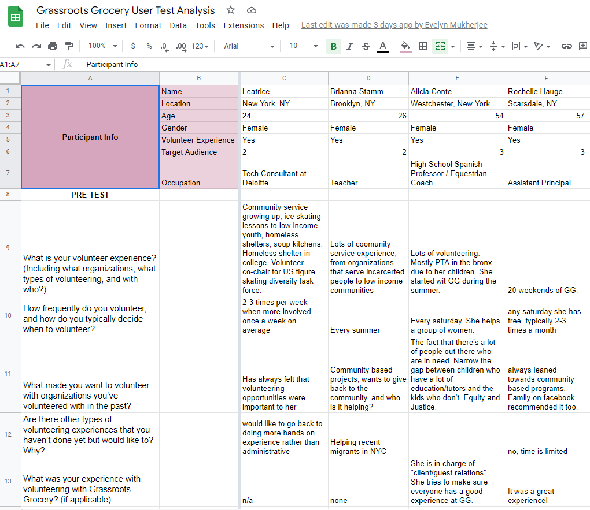Insert link using chain icon
Screen dimensions: 590x510
point(567,46)
